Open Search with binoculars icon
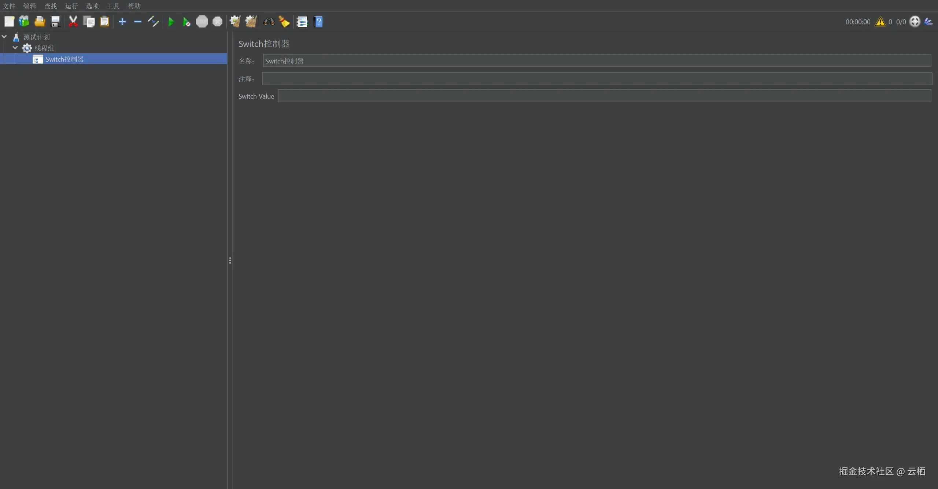The width and height of the screenshot is (938, 489). (x=269, y=22)
